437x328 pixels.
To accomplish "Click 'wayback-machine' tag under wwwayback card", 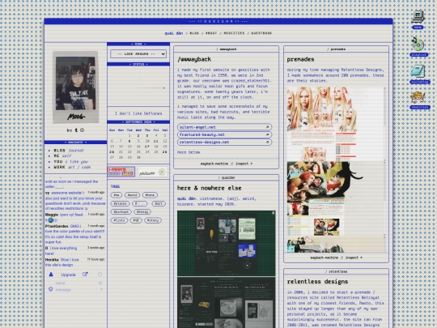I will [x=214, y=164].
